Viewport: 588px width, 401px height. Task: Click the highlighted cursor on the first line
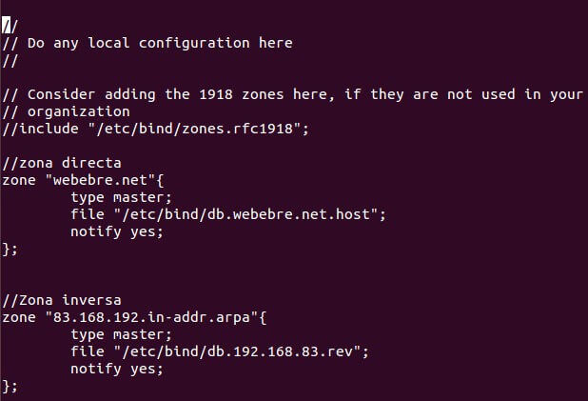[x=7, y=25]
